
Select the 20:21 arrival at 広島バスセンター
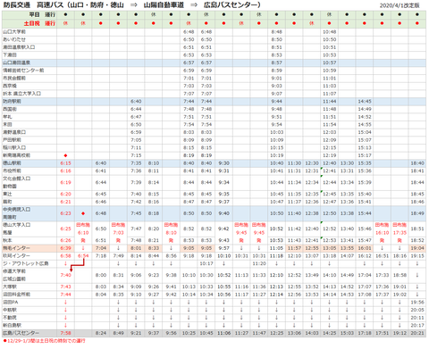point(417,333)
